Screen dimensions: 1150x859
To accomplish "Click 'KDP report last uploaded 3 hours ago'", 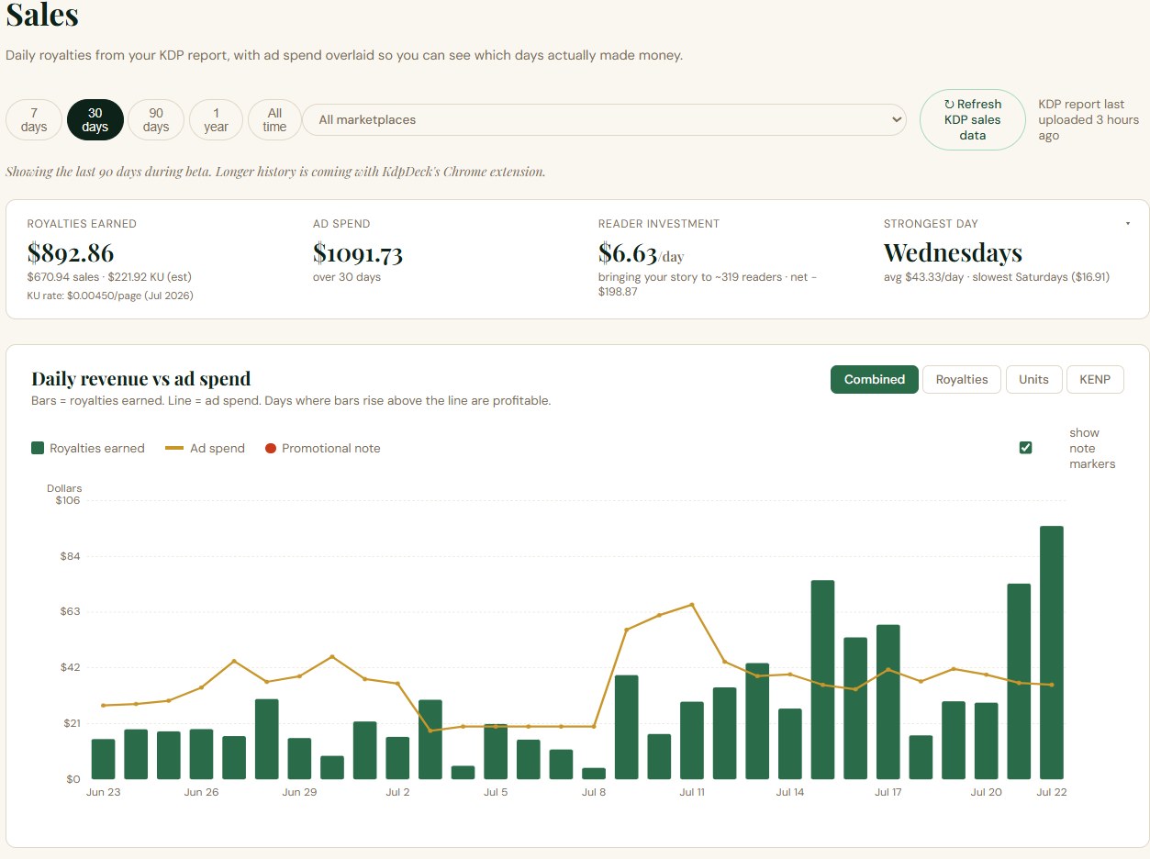I will tap(1089, 119).
